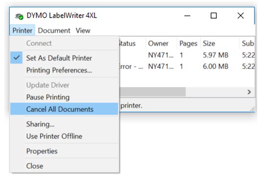Click the Status column header
The height and width of the screenshot is (176, 261).
click(x=132, y=44)
